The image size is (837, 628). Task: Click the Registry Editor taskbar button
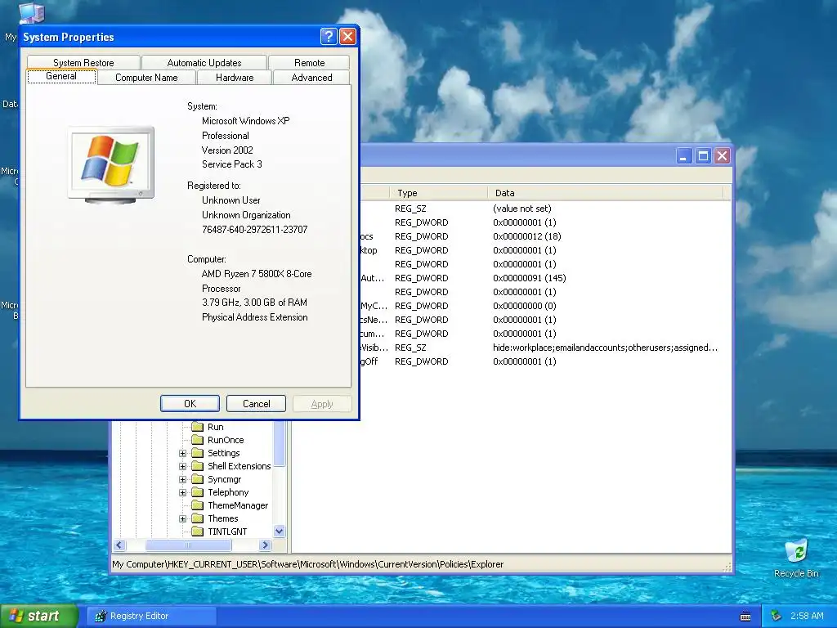(x=151, y=616)
